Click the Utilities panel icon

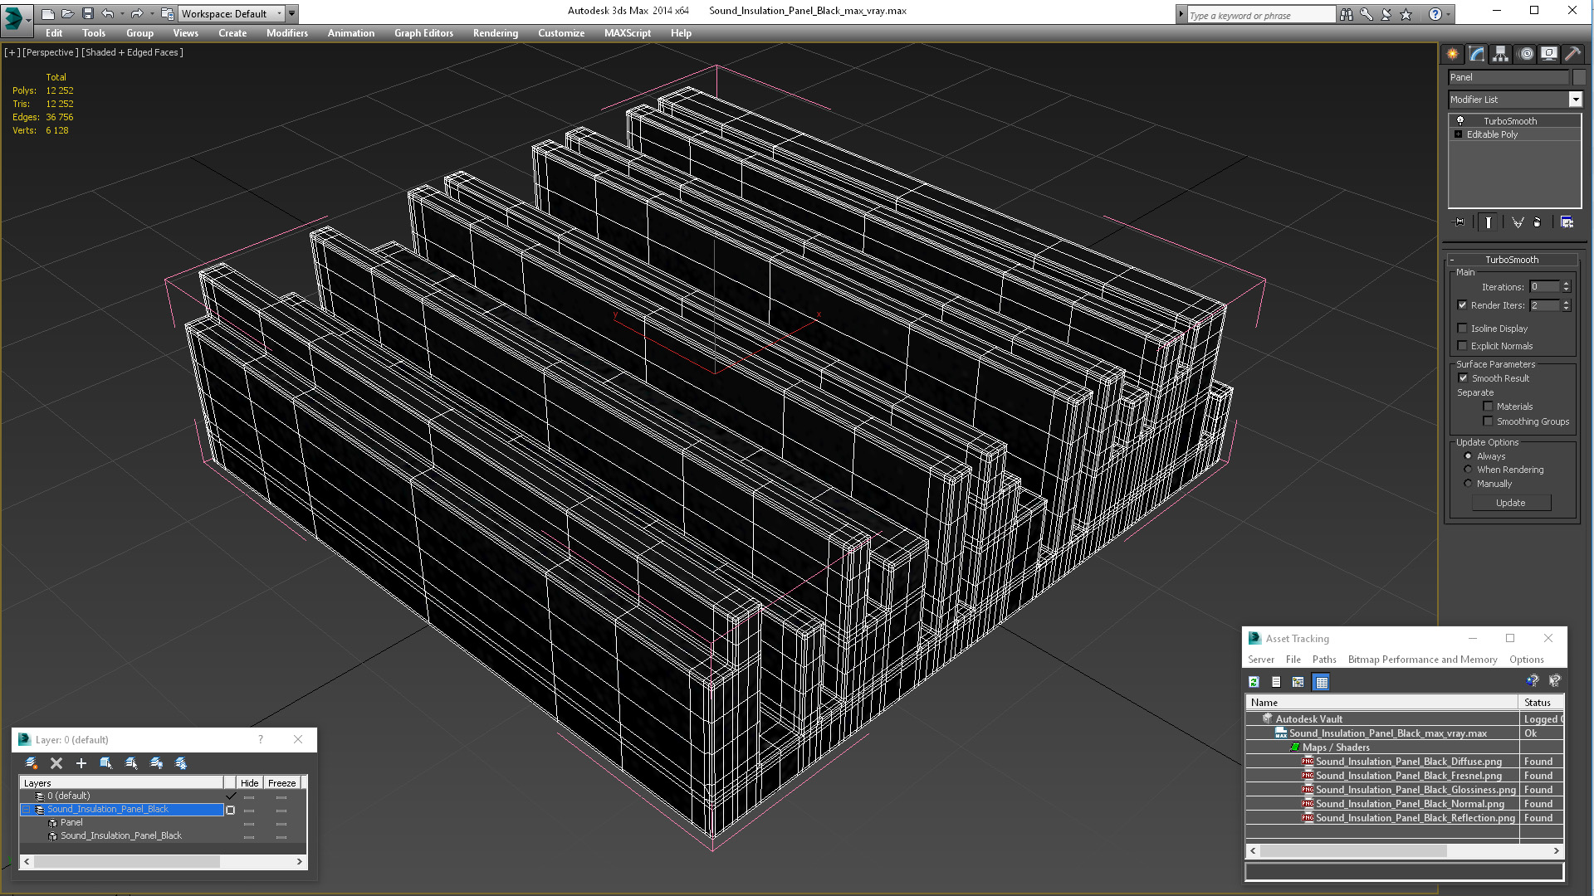[1573, 54]
